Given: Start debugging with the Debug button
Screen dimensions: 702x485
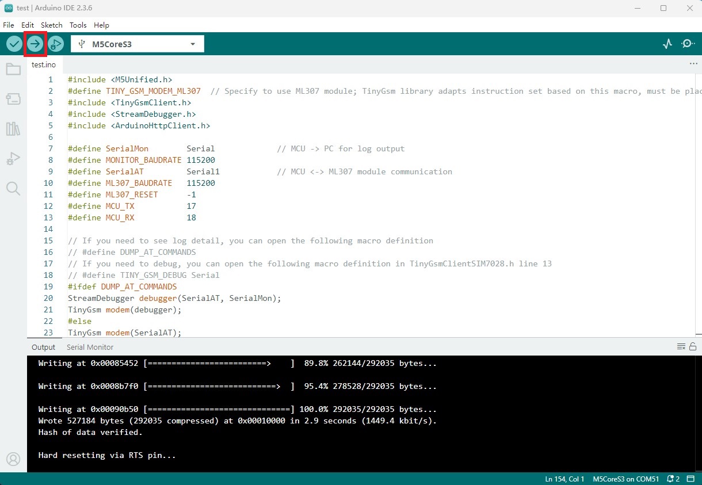Looking at the screenshot, I should 56,44.
